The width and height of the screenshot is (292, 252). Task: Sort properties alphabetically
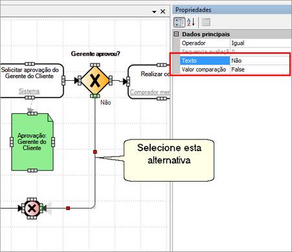(x=191, y=22)
